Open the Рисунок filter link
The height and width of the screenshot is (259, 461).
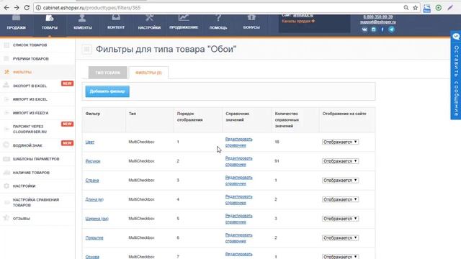93,161
